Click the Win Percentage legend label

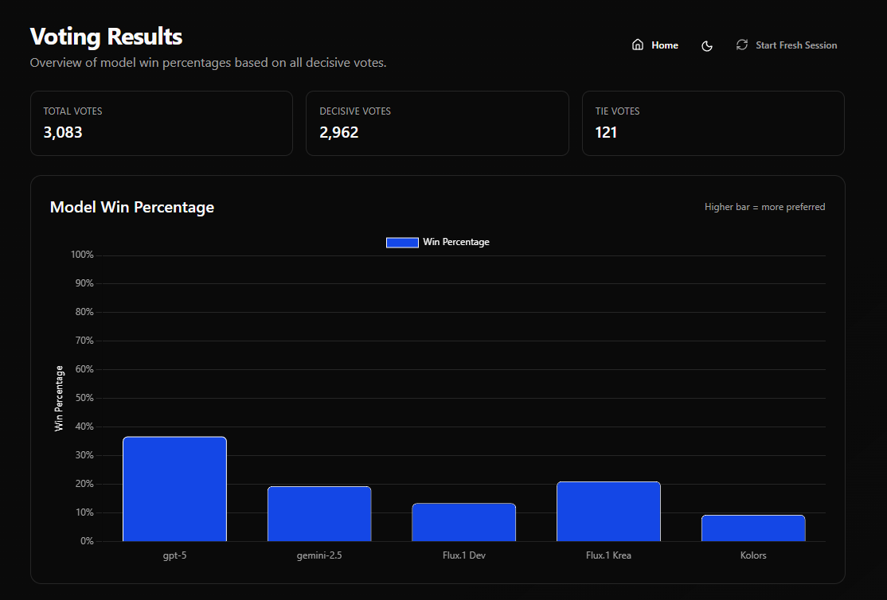point(455,242)
